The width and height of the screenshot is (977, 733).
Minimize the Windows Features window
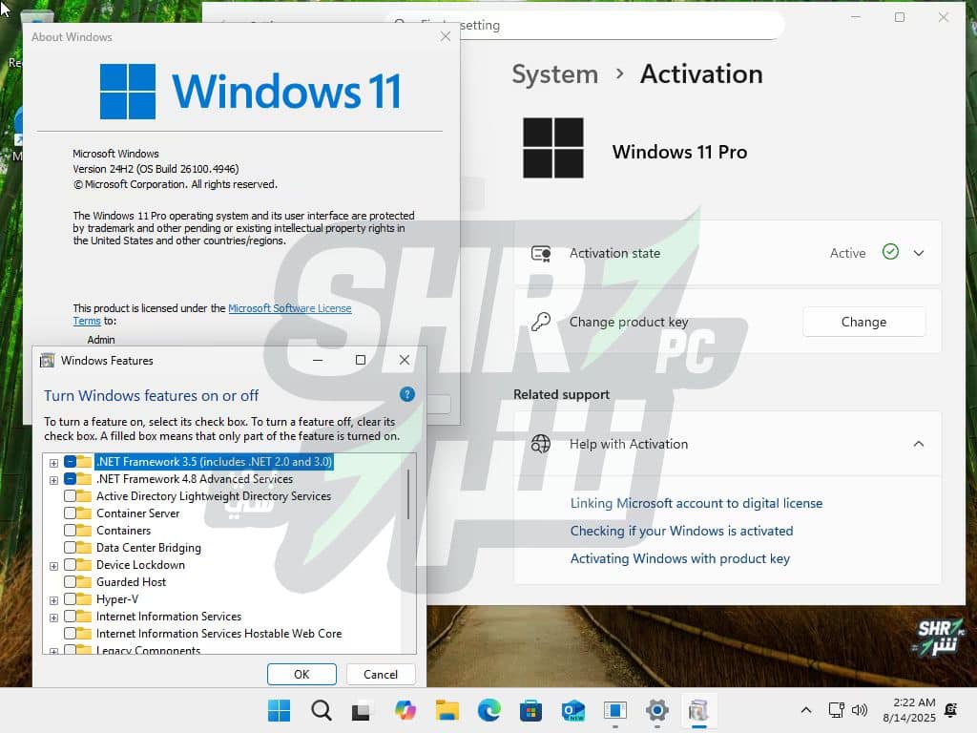tap(317, 360)
